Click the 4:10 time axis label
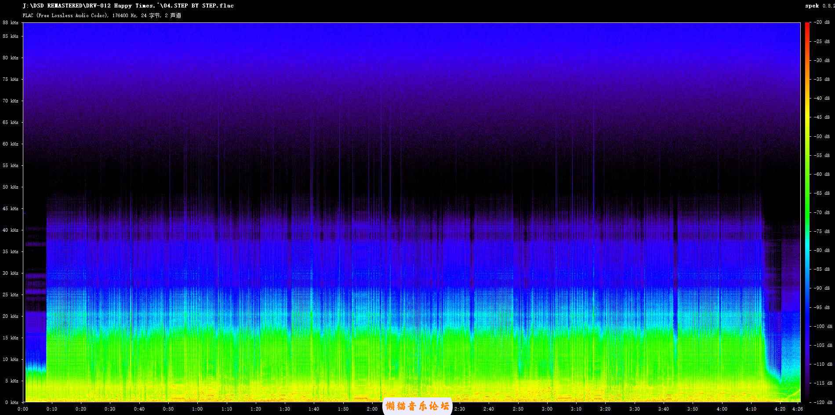835x415 pixels. [x=751, y=409]
